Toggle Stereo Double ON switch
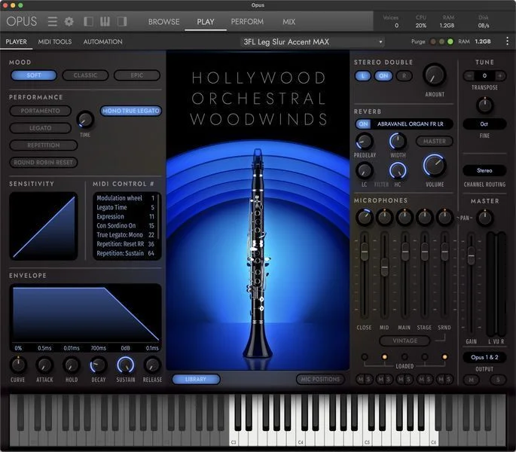Screen dimensions: 516x452 click(383, 76)
